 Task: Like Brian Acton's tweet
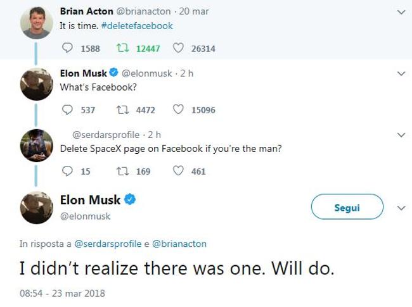(x=178, y=49)
